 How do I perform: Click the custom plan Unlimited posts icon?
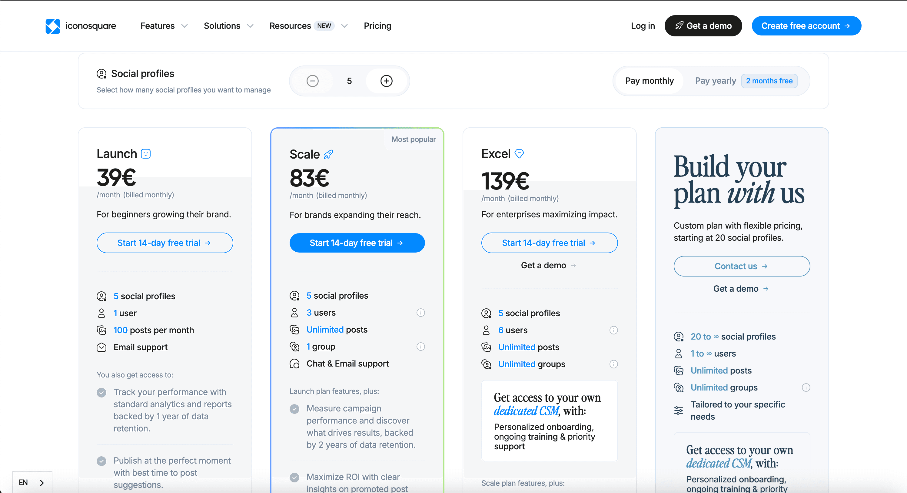click(679, 371)
